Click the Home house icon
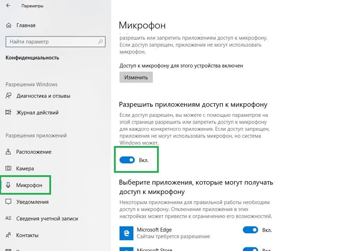This screenshot has width=337, height=251. (9, 25)
